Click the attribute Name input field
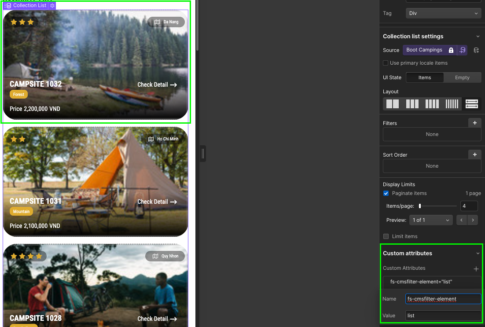This screenshot has width=485, height=327. click(443, 299)
